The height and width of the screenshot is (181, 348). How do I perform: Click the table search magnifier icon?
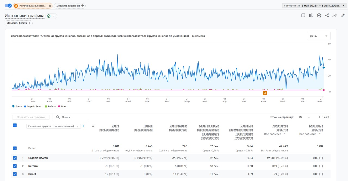[58, 117]
